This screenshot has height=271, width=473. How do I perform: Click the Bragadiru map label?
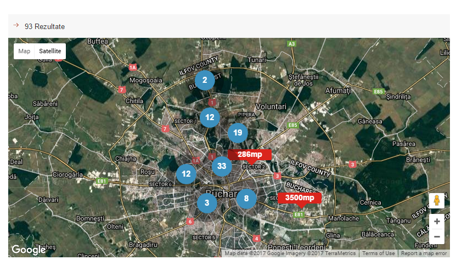point(143,245)
